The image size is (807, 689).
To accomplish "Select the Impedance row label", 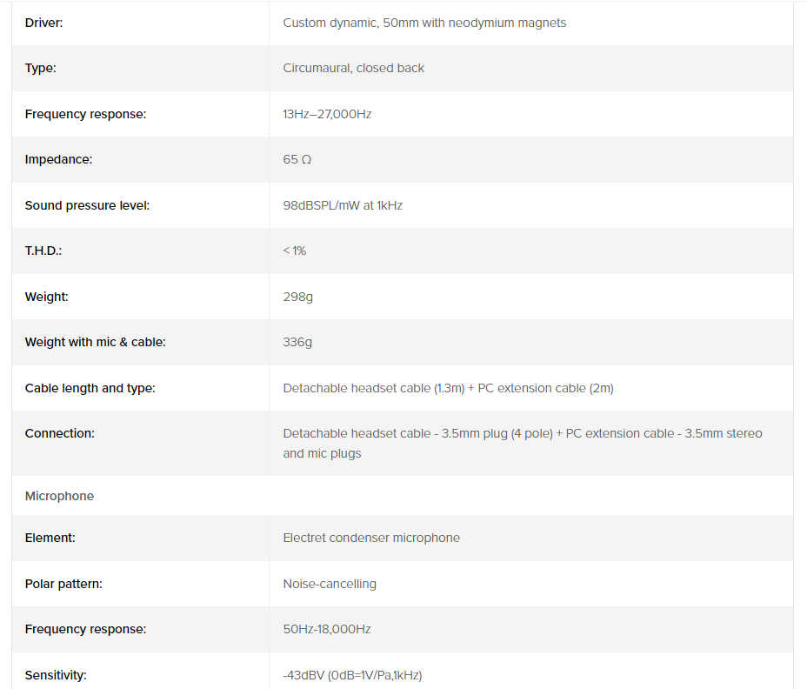I will point(58,159).
